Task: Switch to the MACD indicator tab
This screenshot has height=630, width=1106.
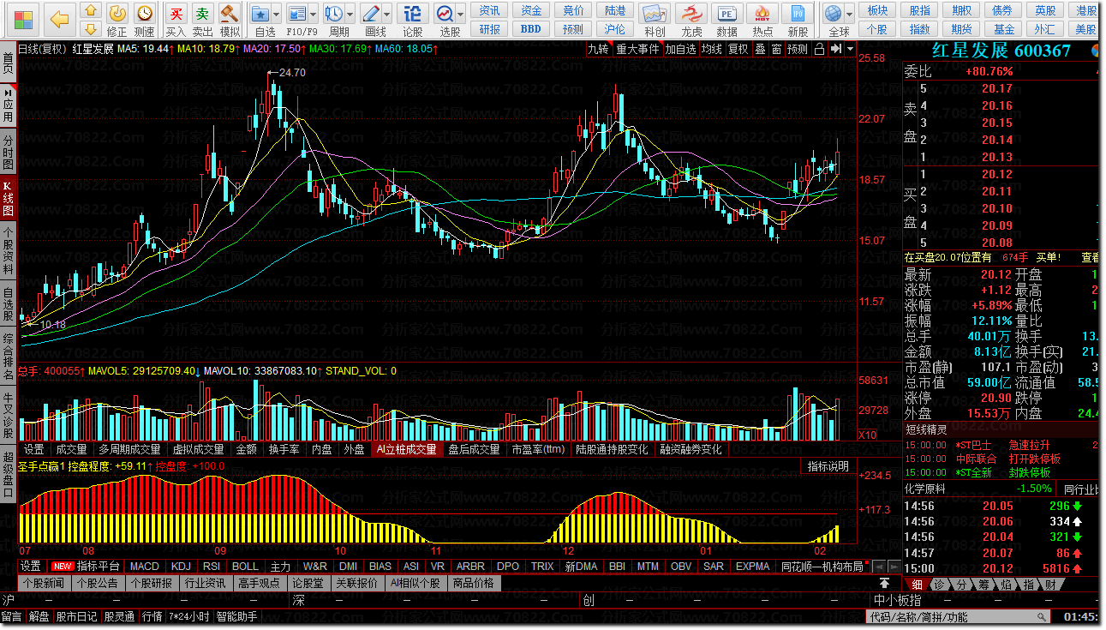Action: point(145,567)
